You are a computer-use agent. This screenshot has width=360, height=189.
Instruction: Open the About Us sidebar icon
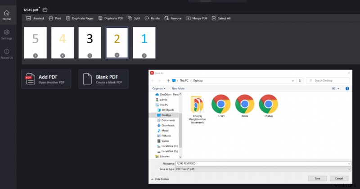click(7, 52)
